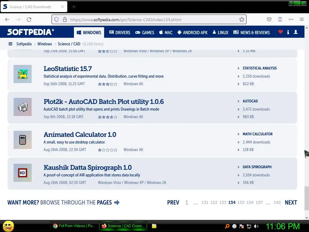
Task: Open the tracking protection shield icon
Action: (56, 19)
